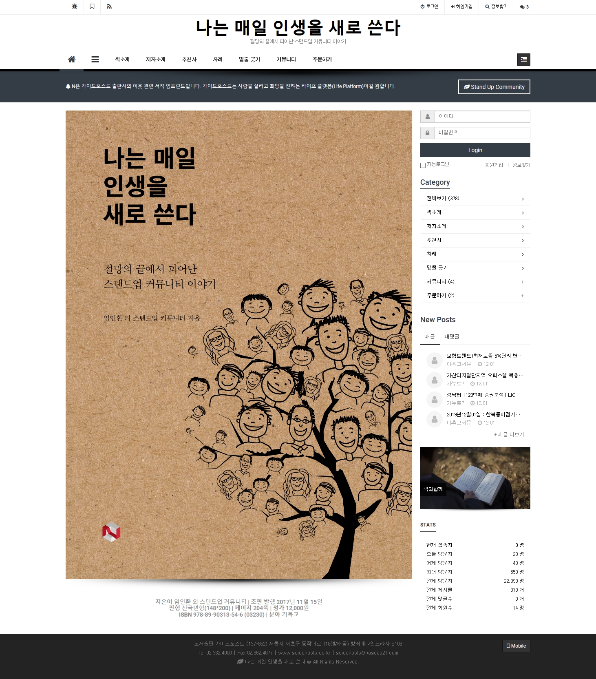Open the 전체보기 (378) category arrow
Screen dimensions: 596x679
point(523,199)
